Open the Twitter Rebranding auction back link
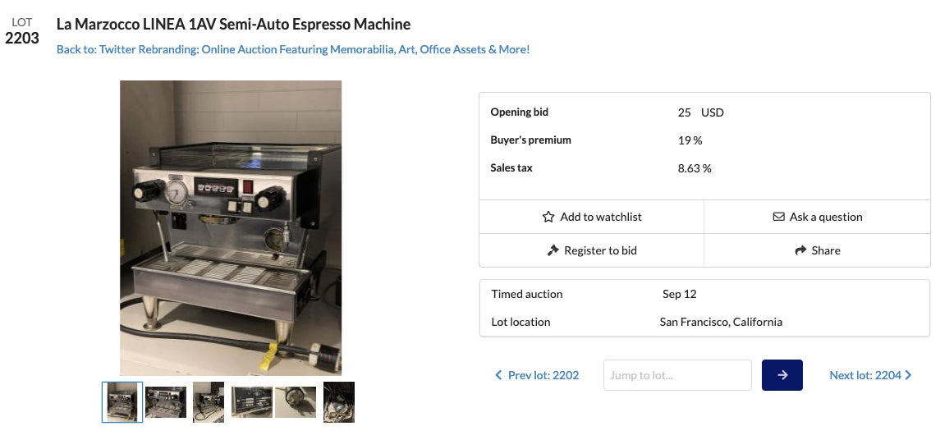This screenshot has height=440, width=940. coord(293,49)
